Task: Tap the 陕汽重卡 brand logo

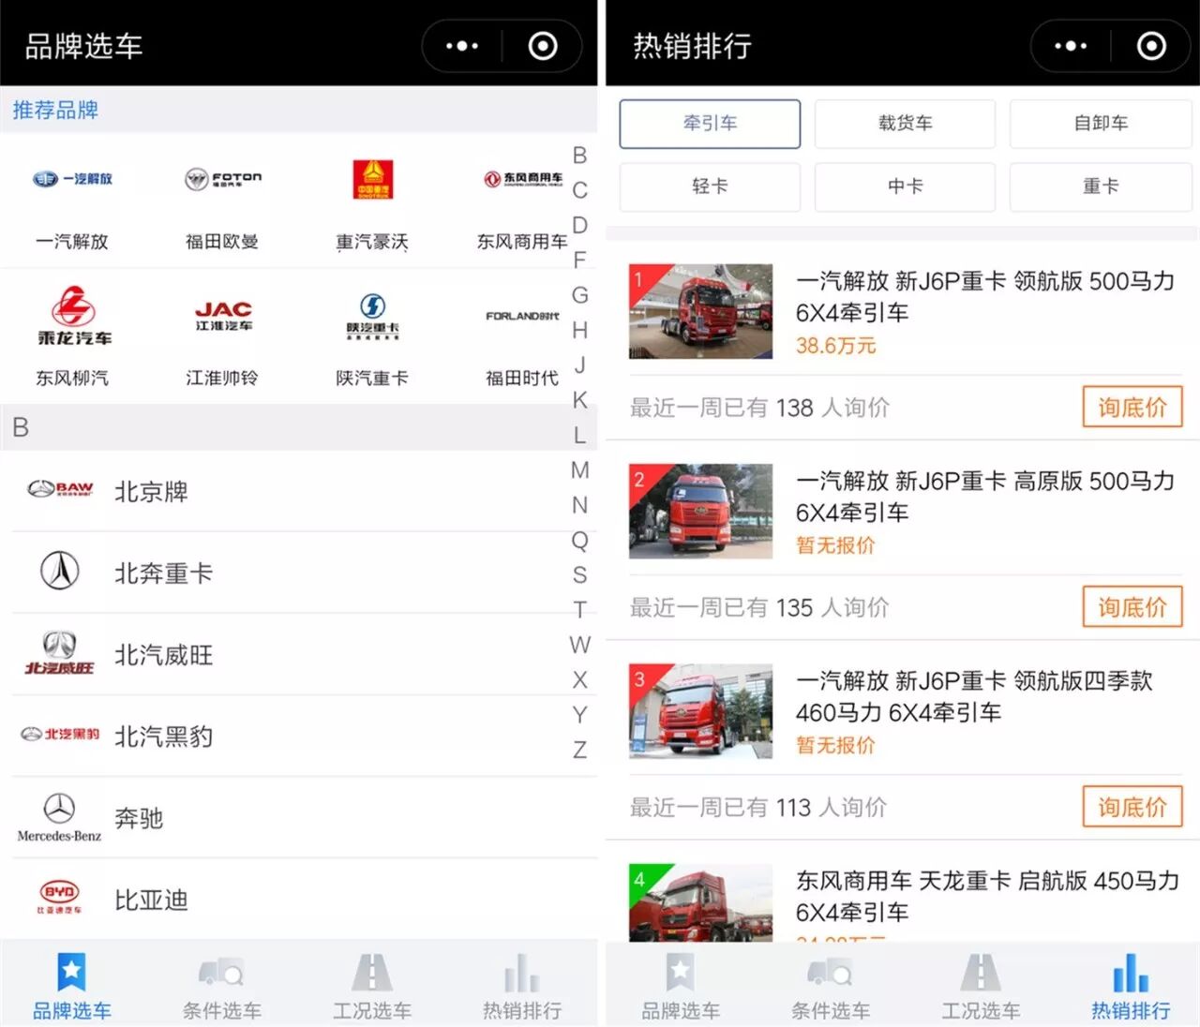Action: [372, 315]
